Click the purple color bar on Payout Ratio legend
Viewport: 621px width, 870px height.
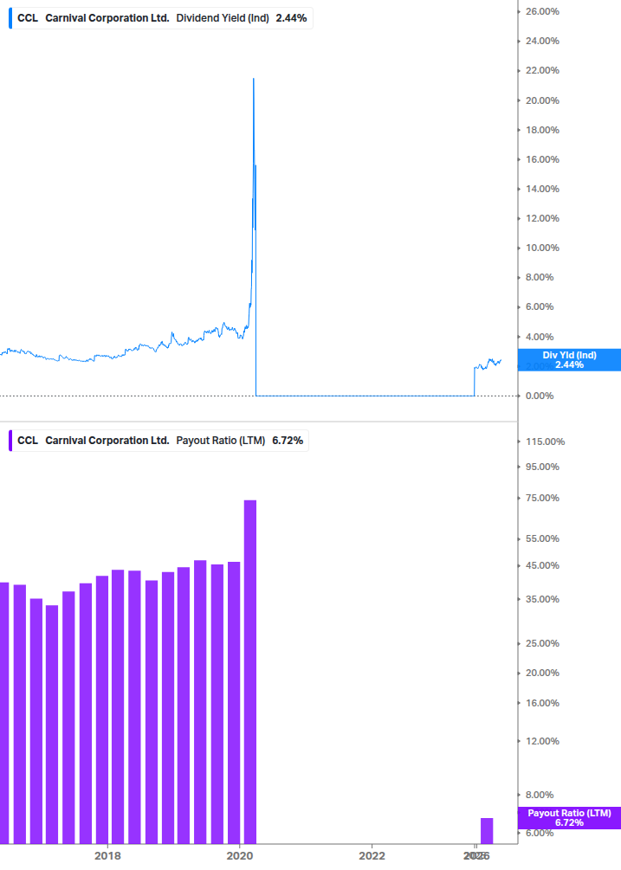[x=10, y=441]
